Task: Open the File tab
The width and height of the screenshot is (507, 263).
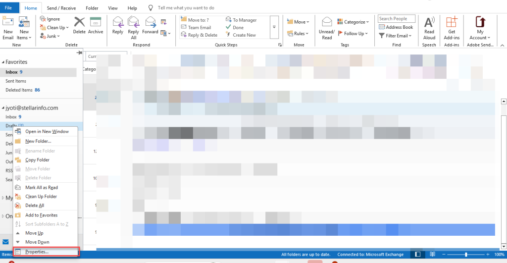Action: pyautogui.click(x=8, y=8)
